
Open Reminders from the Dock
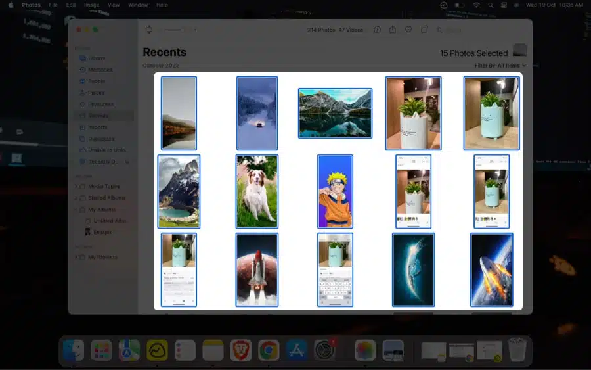(185, 350)
